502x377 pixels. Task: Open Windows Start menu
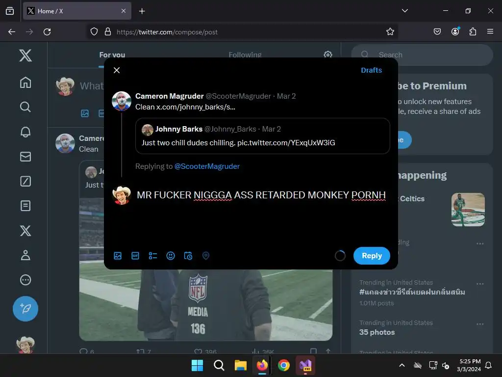(197, 365)
